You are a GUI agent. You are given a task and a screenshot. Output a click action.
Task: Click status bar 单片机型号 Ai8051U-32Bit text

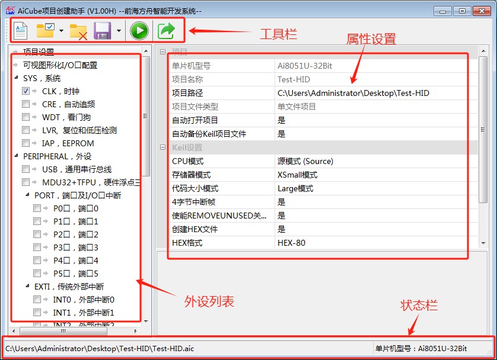point(421,348)
